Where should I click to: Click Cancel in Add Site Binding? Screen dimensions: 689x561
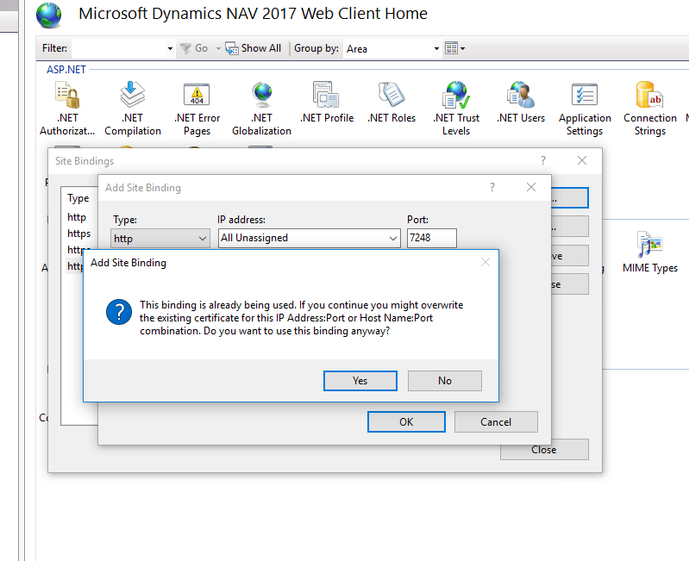[496, 422]
